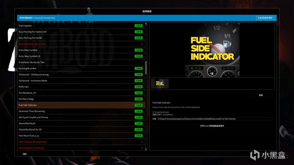Click red x on InGameMaps [Cherbourg]
Screen dimensions: 294x165
pos(142,148)
